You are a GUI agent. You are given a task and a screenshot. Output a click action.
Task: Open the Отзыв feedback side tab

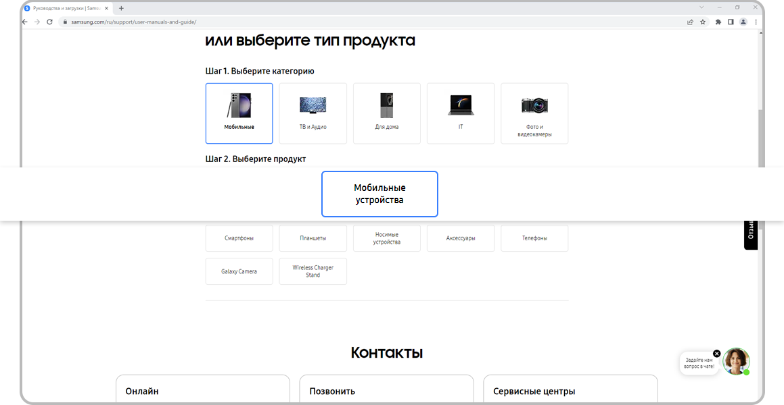(750, 234)
